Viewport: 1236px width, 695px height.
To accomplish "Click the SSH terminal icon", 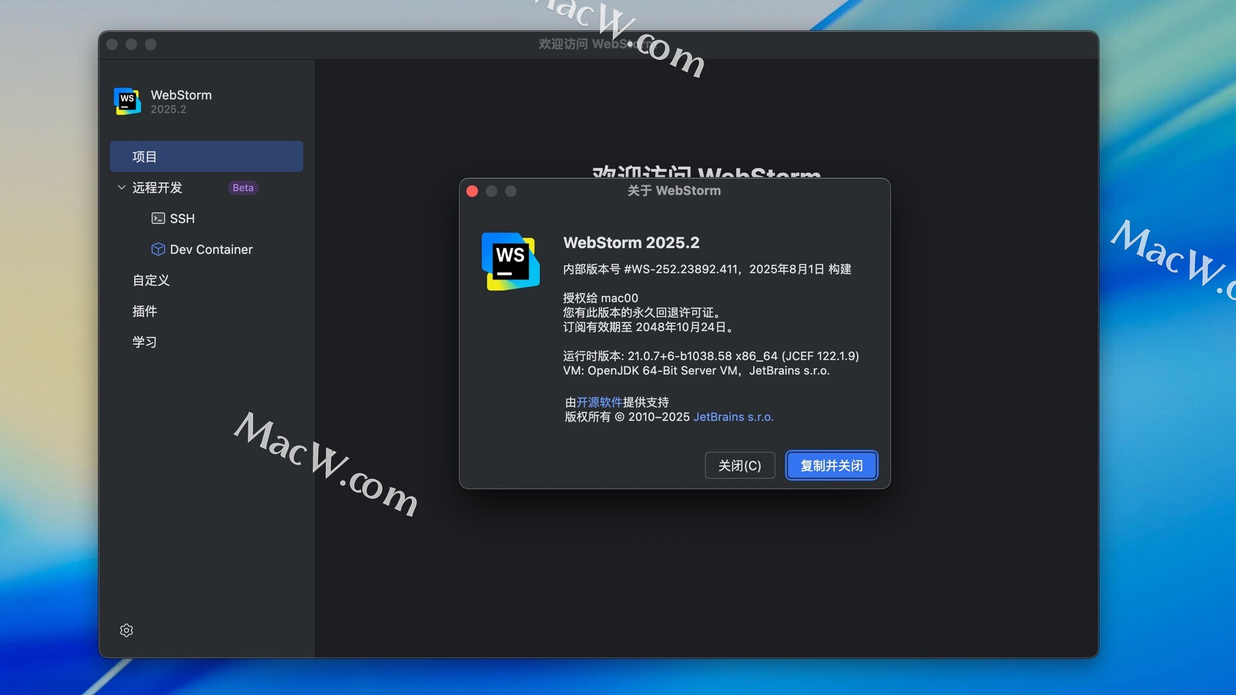I will [158, 218].
